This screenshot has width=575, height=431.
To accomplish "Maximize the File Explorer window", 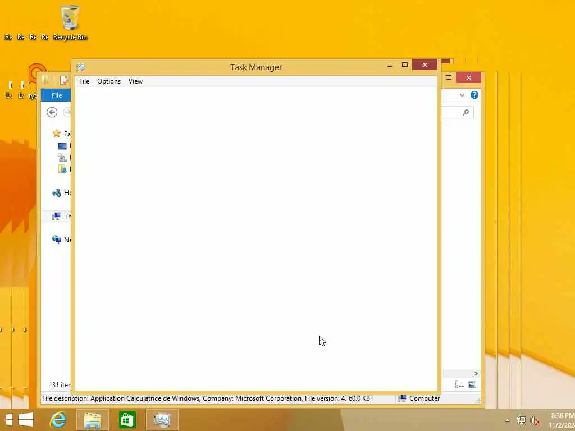I will pos(449,77).
